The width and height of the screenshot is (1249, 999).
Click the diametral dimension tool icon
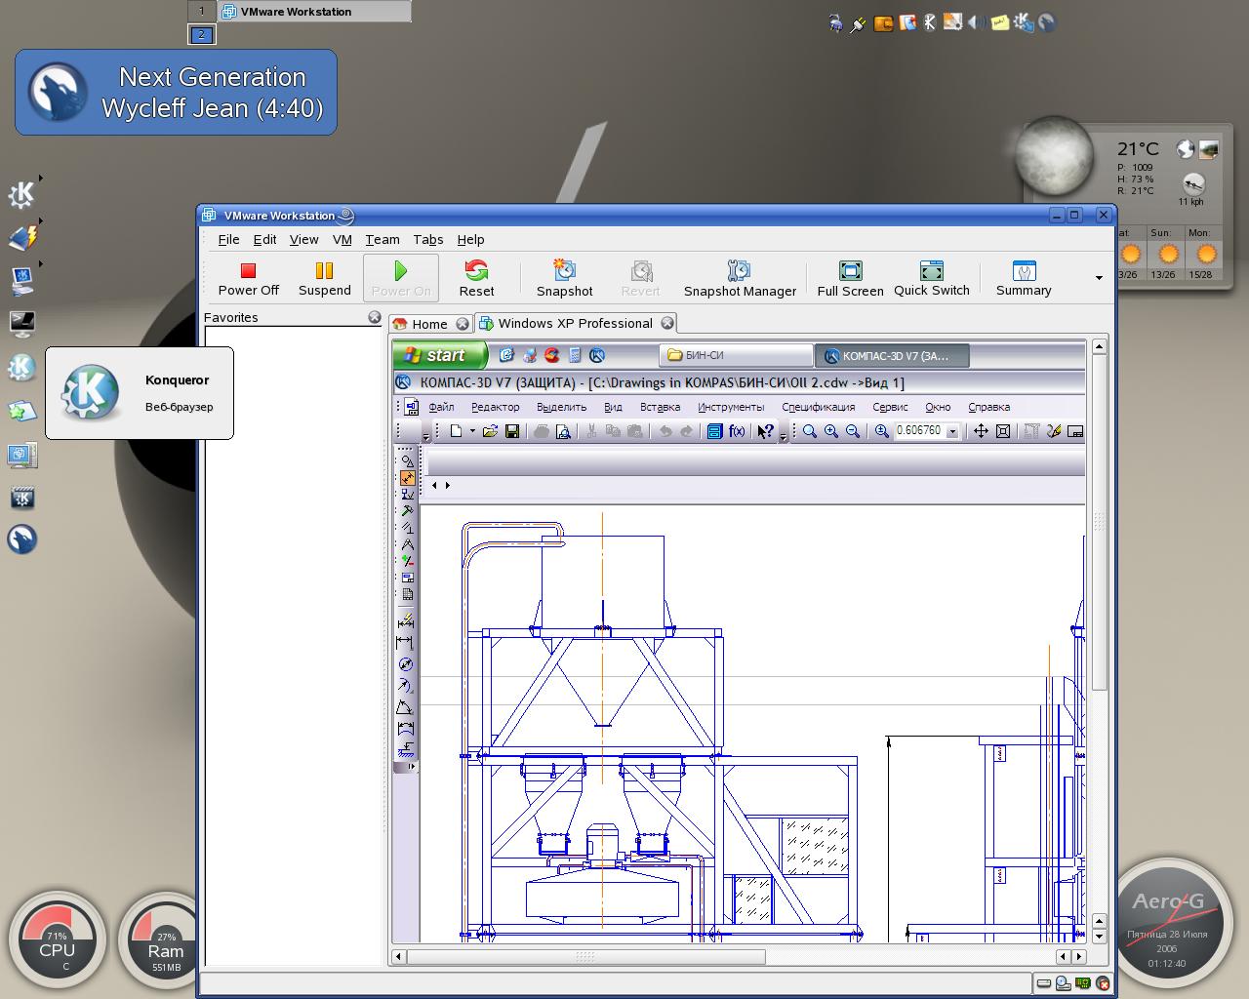[405, 664]
